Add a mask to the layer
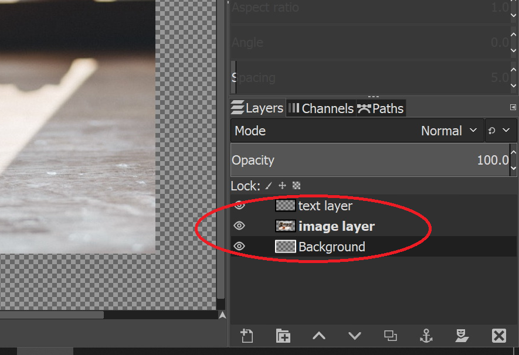519x355 pixels. pos(462,336)
